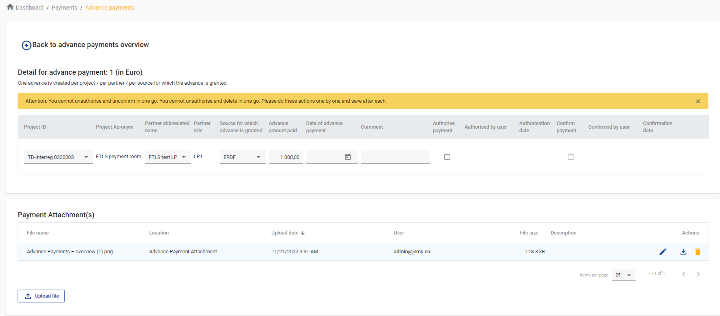Tick the Authorise payment checkbox

click(x=447, y=157)
